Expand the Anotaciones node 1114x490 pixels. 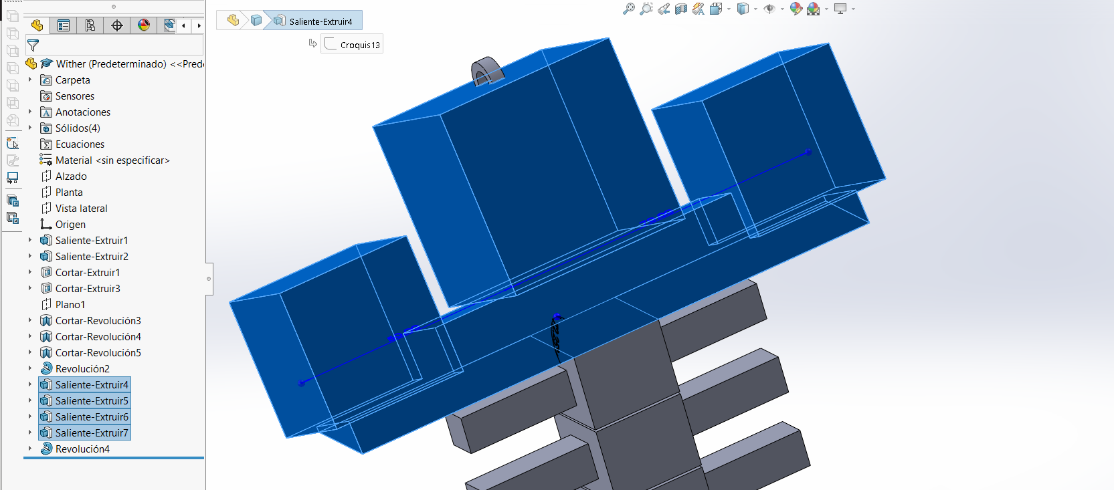coord(30,112)
